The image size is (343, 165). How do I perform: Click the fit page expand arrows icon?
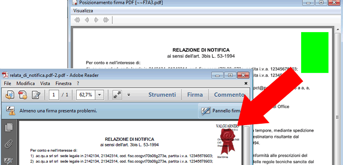pyautogui.click(x=117, y=95)
